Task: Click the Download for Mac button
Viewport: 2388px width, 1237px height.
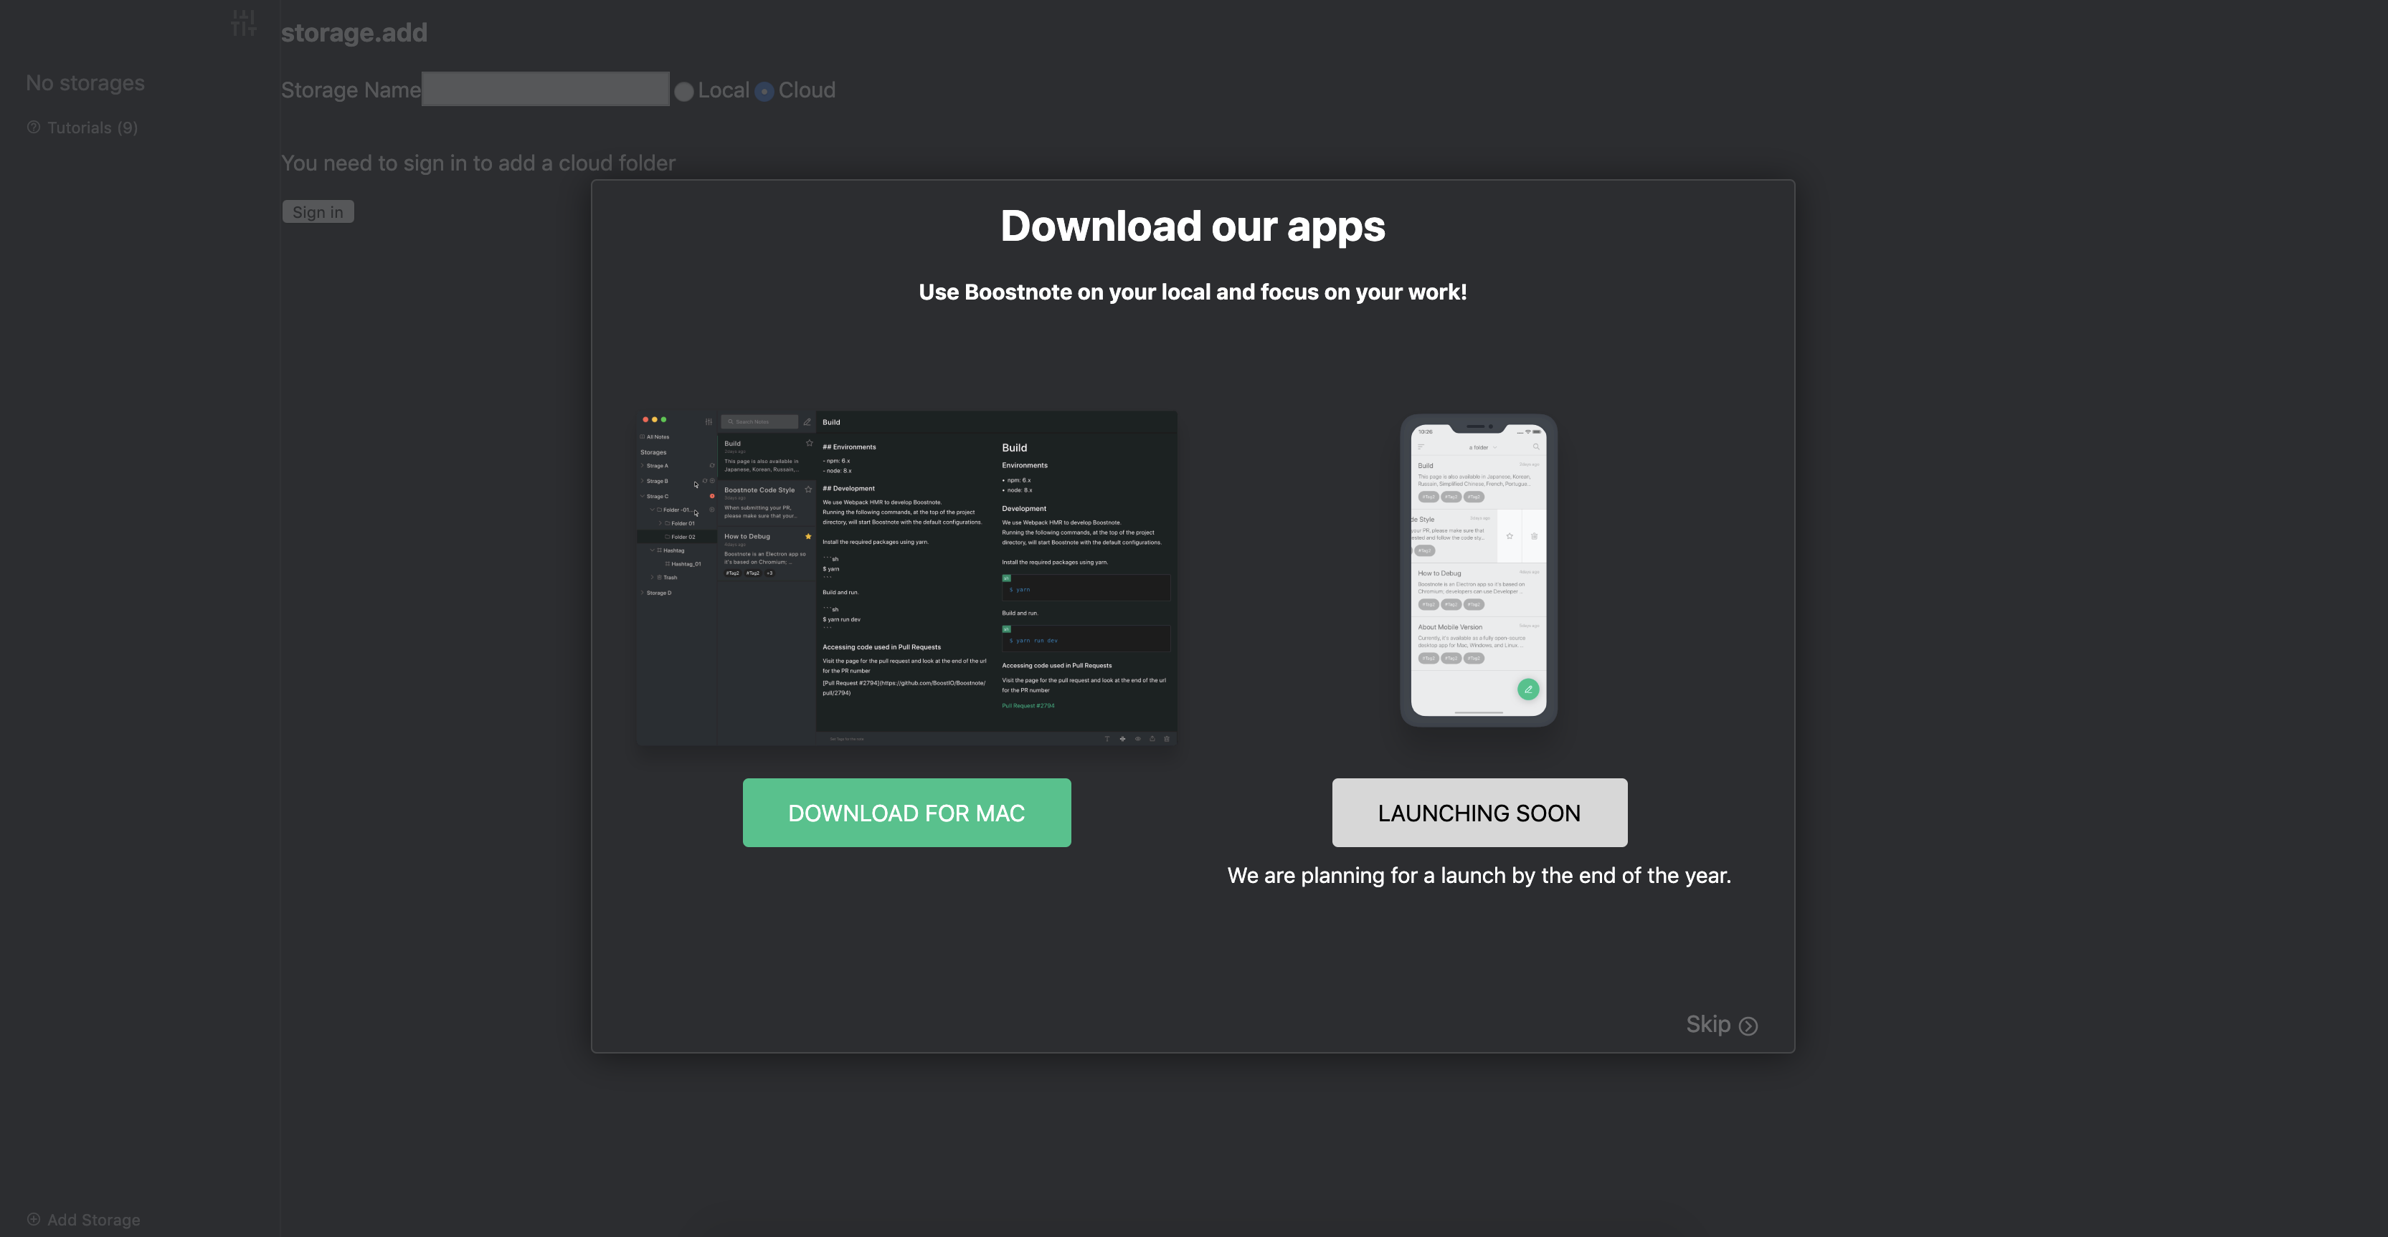Action: [x=906, y=813]
